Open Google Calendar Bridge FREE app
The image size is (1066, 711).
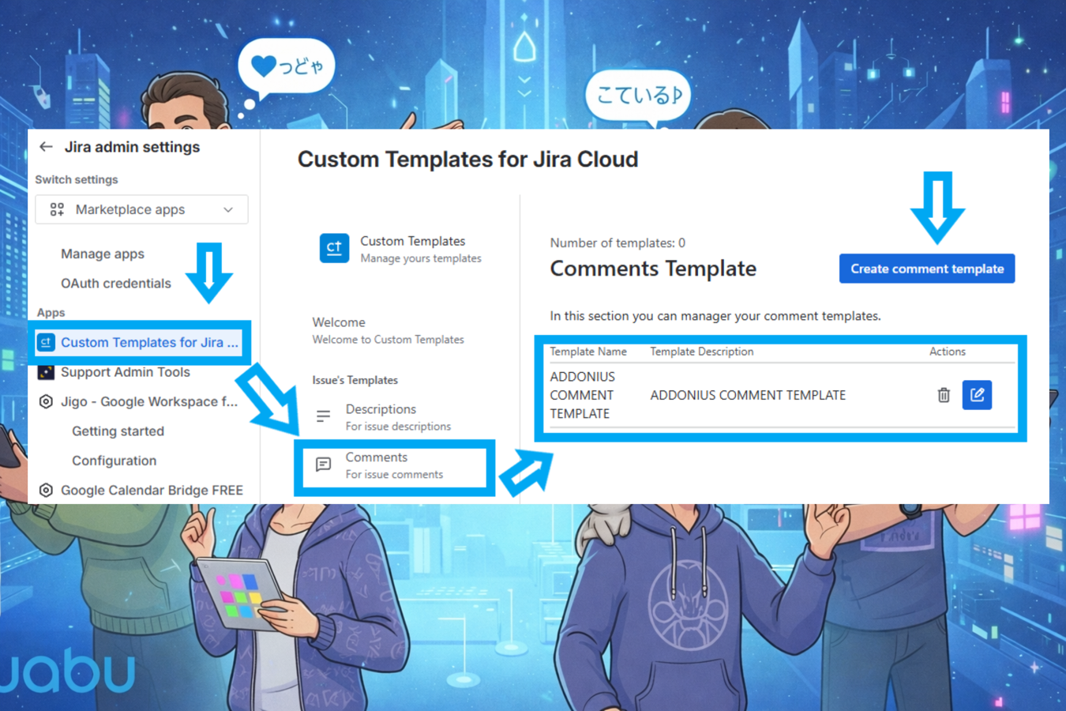[152, 491]
